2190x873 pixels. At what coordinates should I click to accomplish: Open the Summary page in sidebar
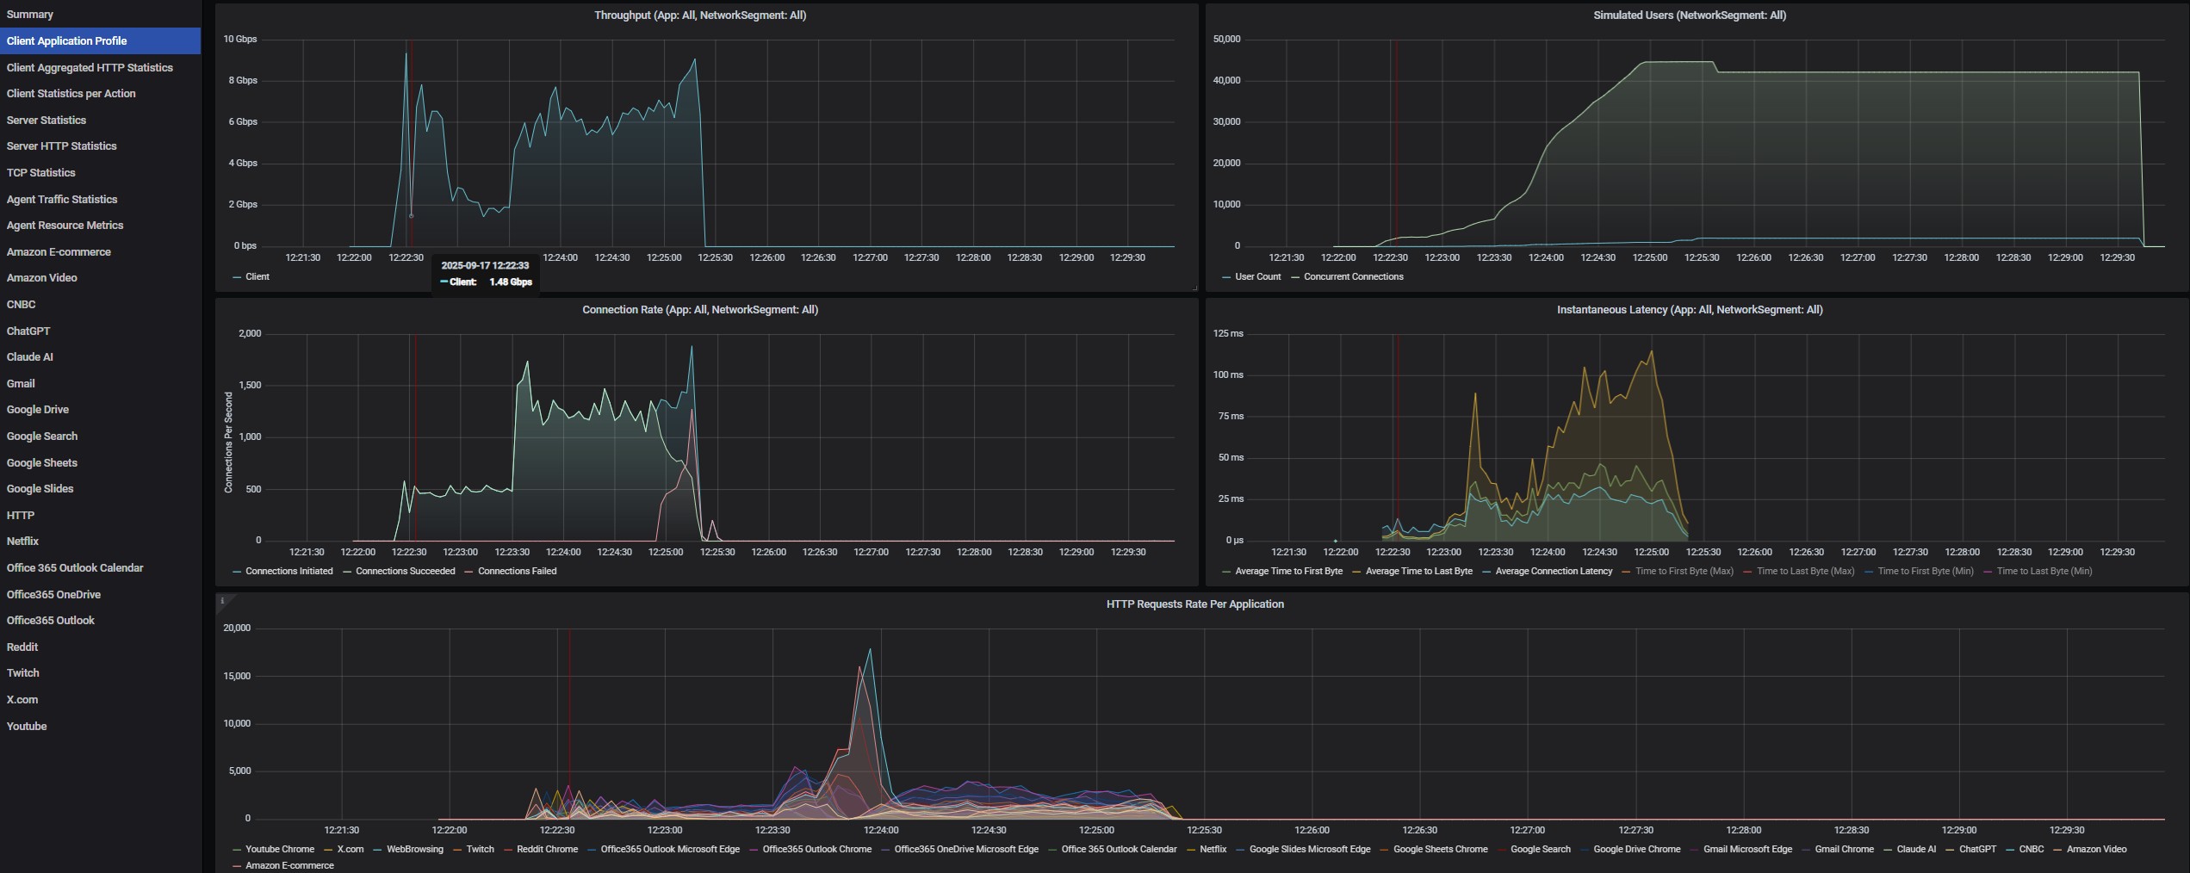click(x=30, y=15)
